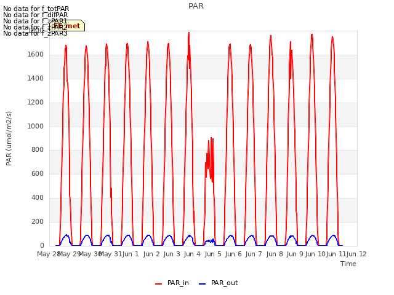Click the Jun 1 x-axis tick label
Screen dimensions: 394x295
click(x=131, y=254)
